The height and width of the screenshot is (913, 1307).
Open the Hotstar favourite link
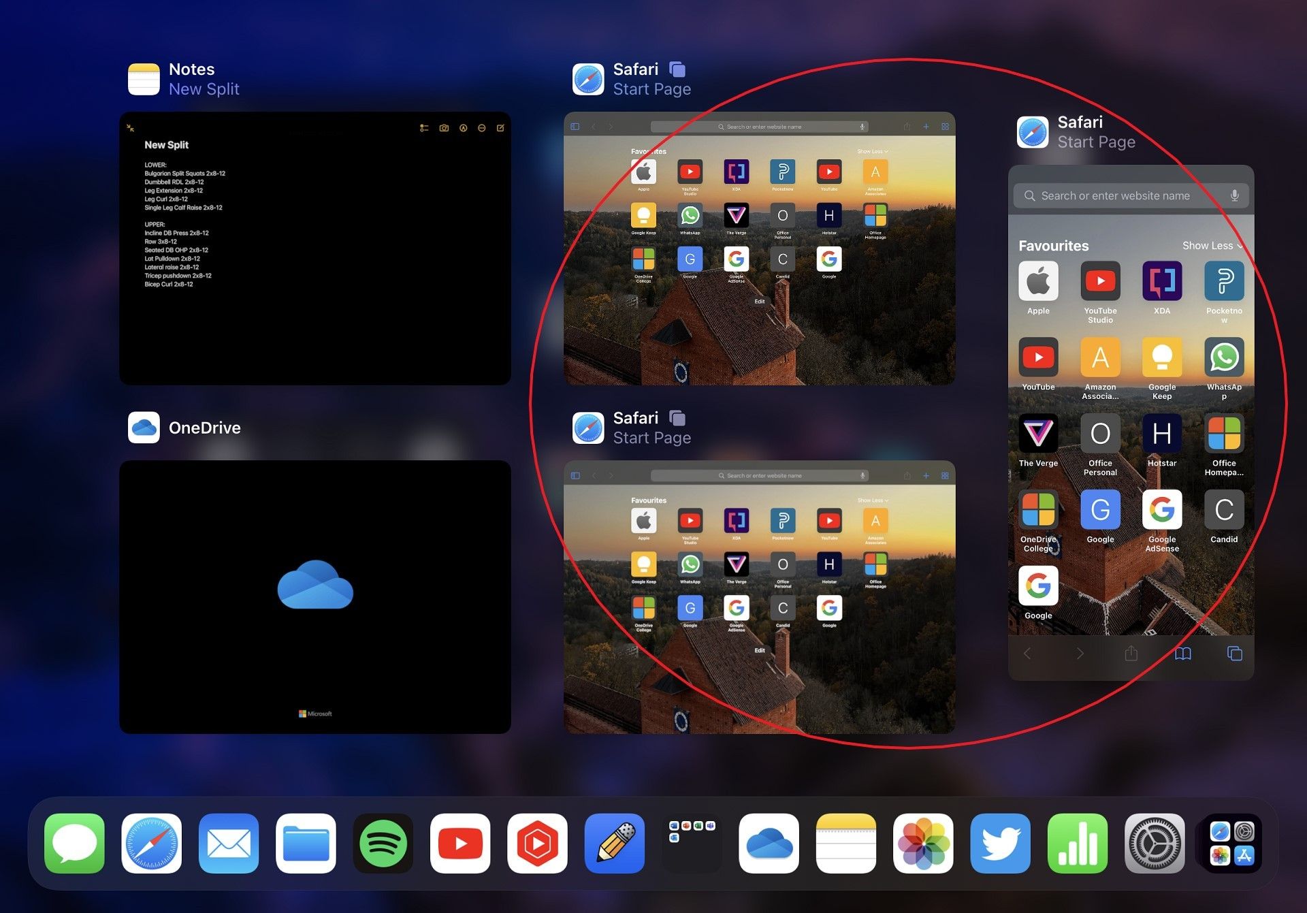pos(1162,434)
